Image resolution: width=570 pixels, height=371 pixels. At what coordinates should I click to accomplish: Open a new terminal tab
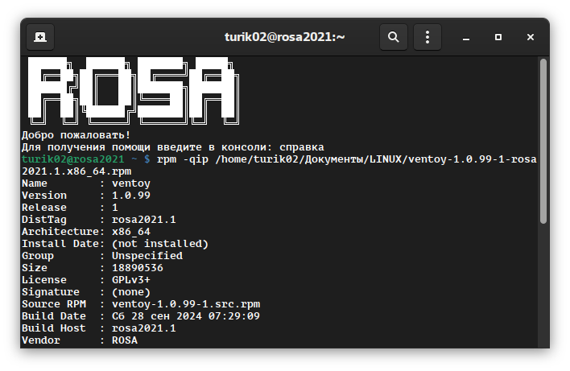[x=39, y=37]
